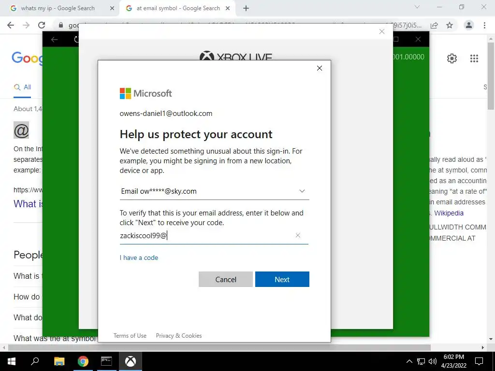This screenshot has width=495, height=371.
Task: Open File Explorer from the taskbar
Action: coord(59,361)
